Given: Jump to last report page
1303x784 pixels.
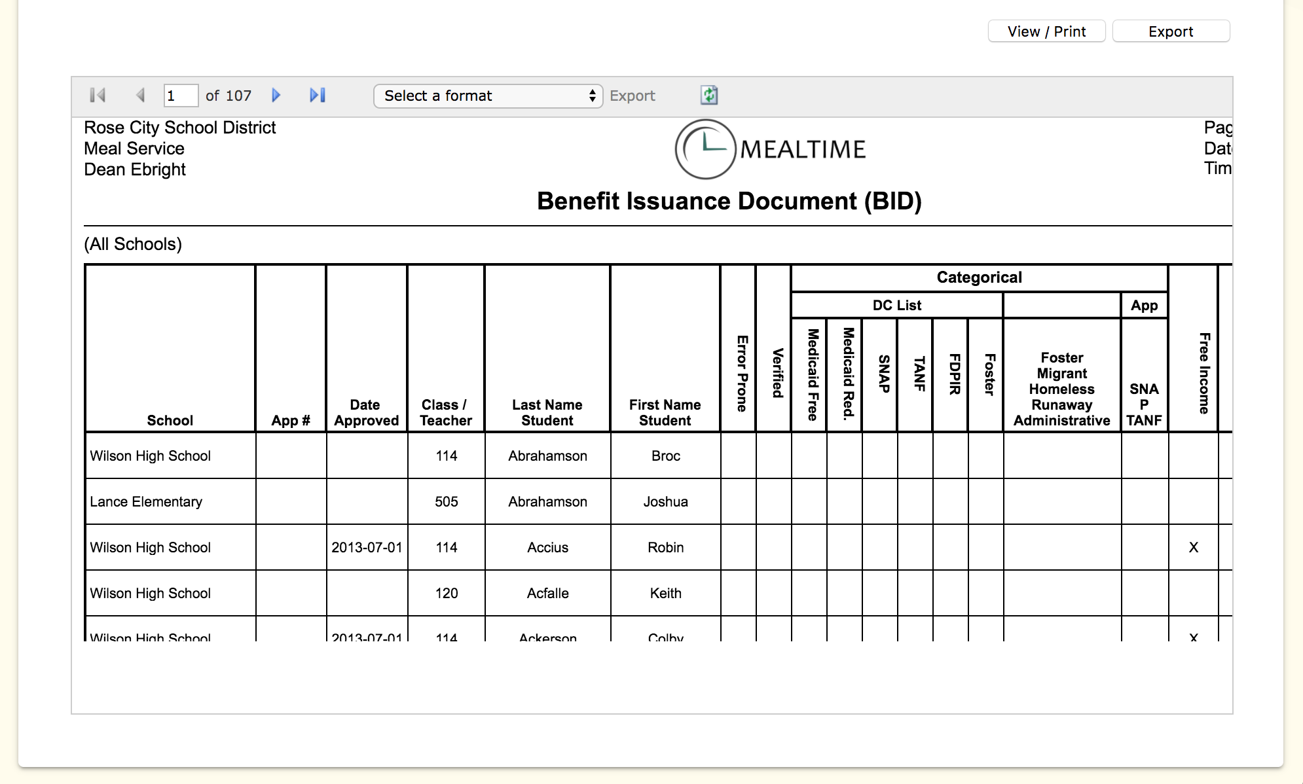Looking at the screenshot, I should point(318,96).
